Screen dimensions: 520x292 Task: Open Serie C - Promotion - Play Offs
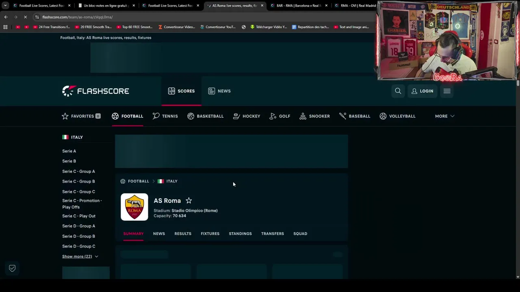click(82, 204)
